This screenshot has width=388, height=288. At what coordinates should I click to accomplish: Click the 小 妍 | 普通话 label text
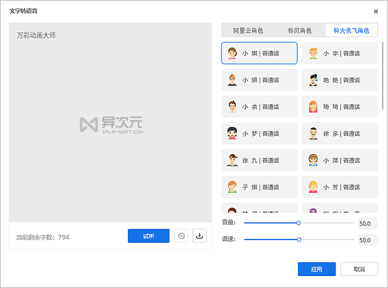261,80
